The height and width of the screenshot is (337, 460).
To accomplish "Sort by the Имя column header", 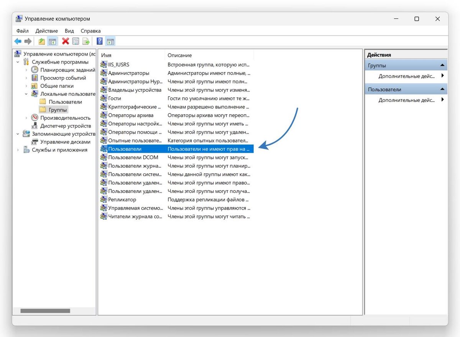I will tap(131, 55).
